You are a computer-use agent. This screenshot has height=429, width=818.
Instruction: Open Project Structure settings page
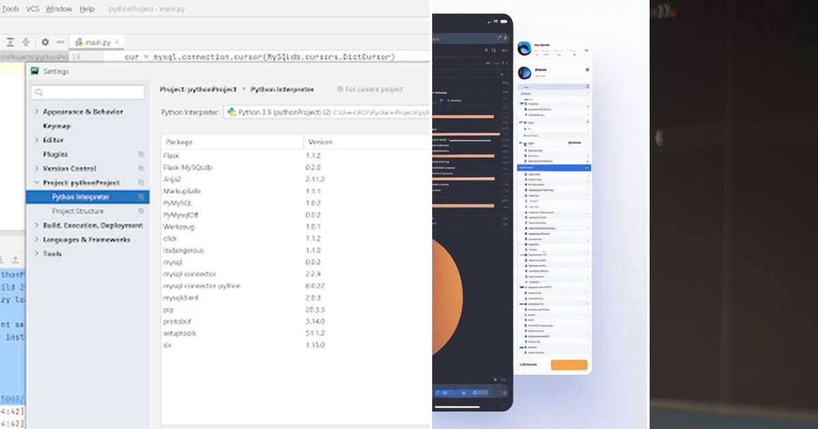[78, 211]
